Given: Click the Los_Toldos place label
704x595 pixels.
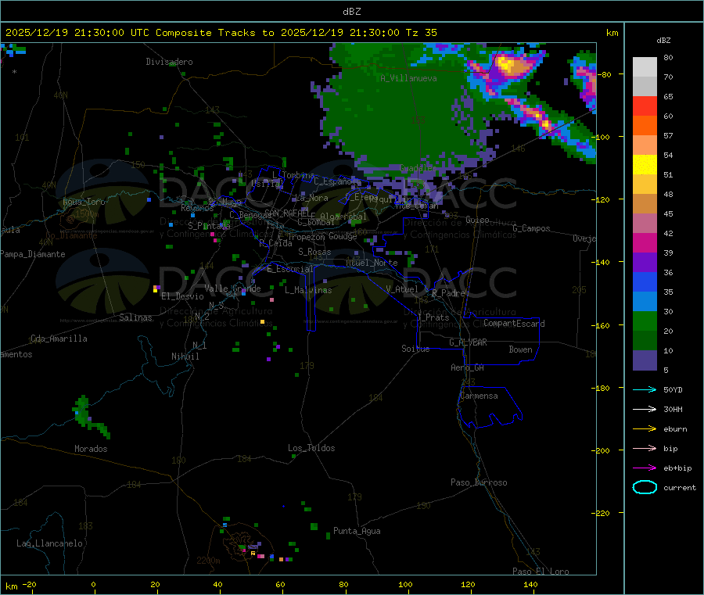Looking at the screenshot, I should pos(311,448).
